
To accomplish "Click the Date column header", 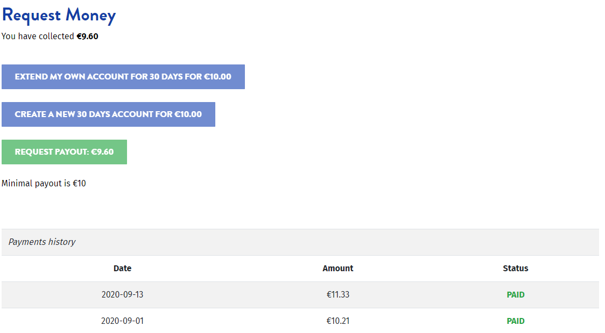I will tap(122, 268).
